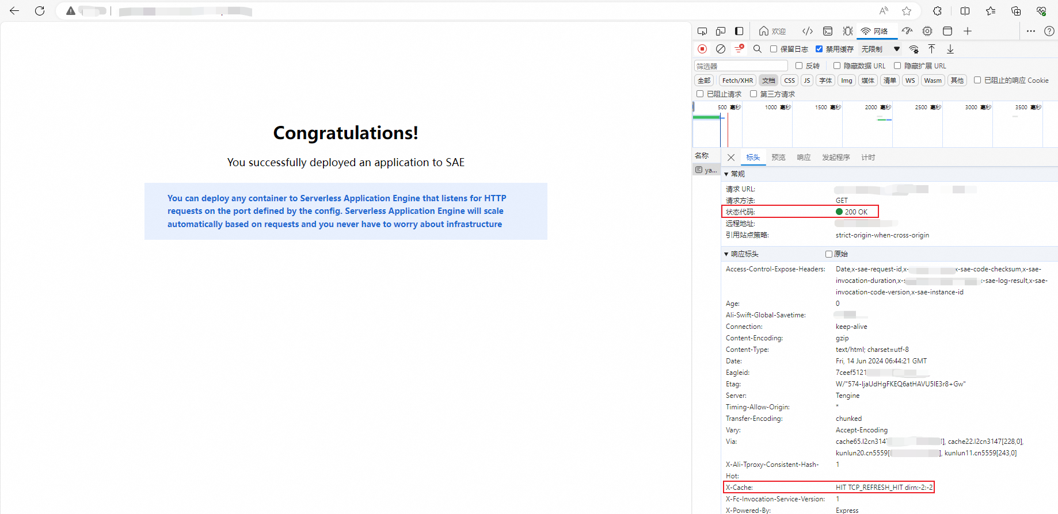Filter requests by 文档 document type

coord(768,80)
